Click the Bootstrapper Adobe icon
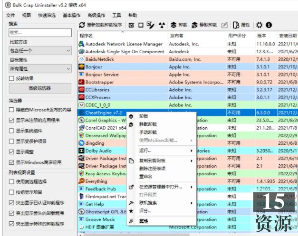 [81, 82]
